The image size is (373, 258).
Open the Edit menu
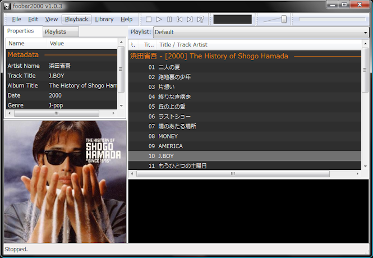[x=33, y=19]
